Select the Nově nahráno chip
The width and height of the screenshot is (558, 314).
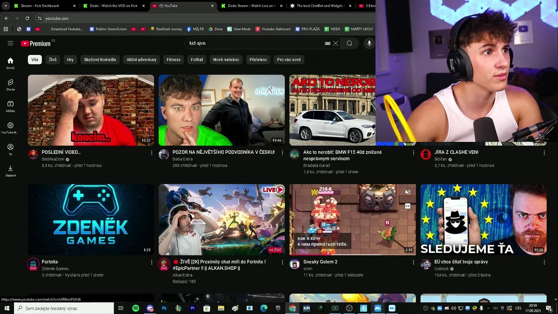point(226,60)
